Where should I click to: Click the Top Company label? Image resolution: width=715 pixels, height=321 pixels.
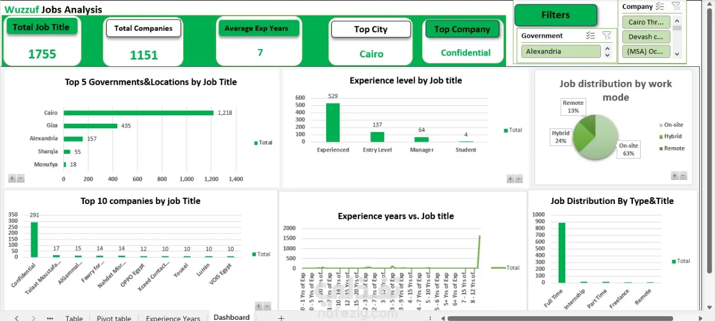462,29
